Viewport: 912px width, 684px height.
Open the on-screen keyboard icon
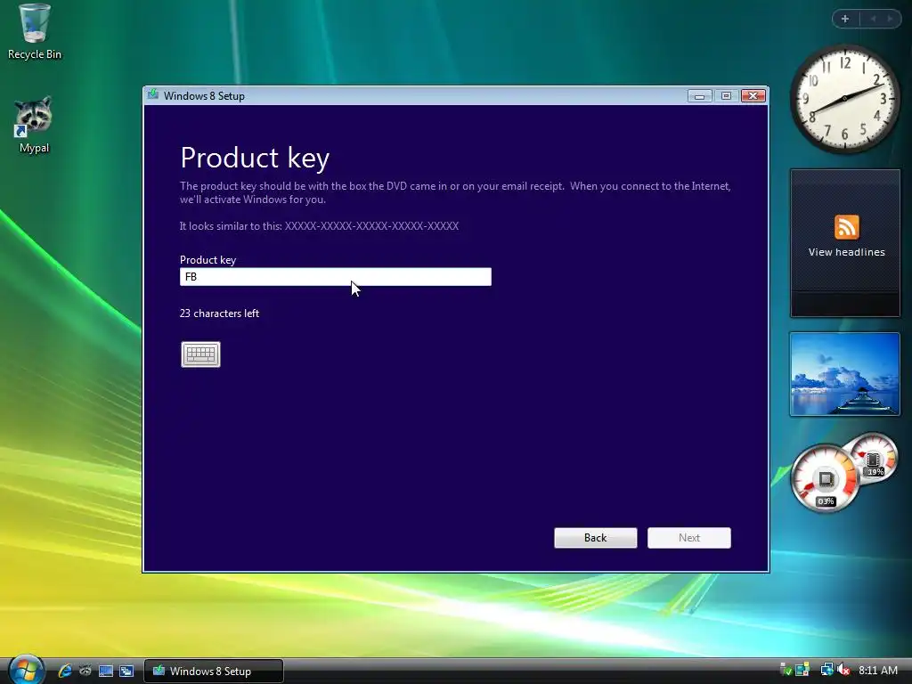coord(200,354)
